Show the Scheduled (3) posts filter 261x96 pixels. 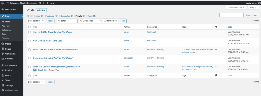[67, 16]
